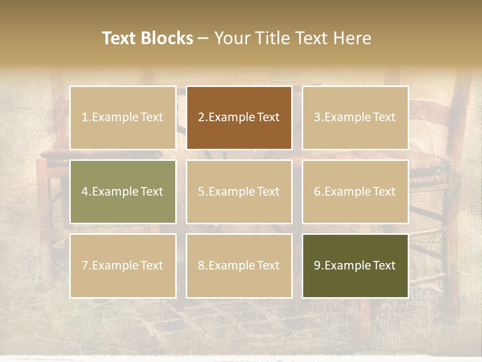Click the bold word "Text" in title
Viewport: 482px width, 362px height.
118,38
